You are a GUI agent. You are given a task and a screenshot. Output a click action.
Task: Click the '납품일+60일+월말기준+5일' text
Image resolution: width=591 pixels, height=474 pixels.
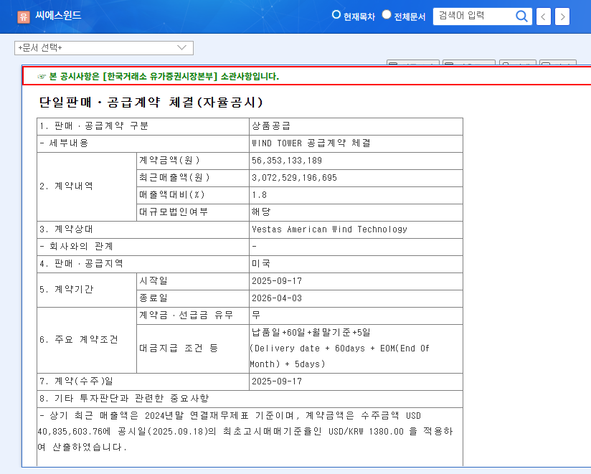tap(311, 333)
